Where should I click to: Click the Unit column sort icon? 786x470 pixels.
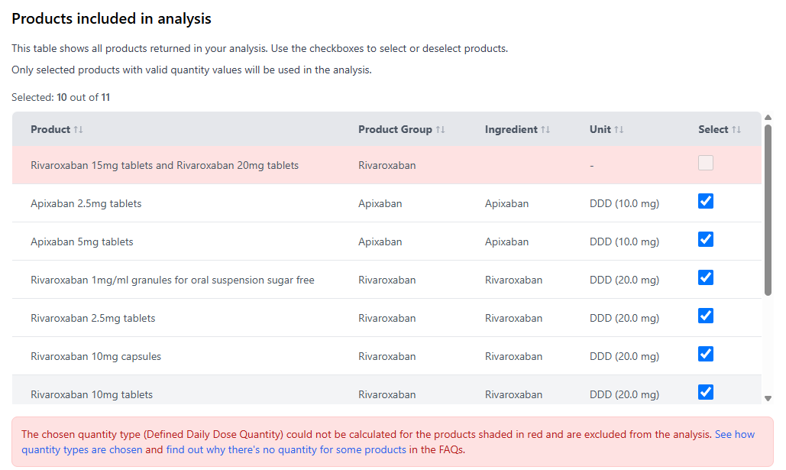[619, 130]
